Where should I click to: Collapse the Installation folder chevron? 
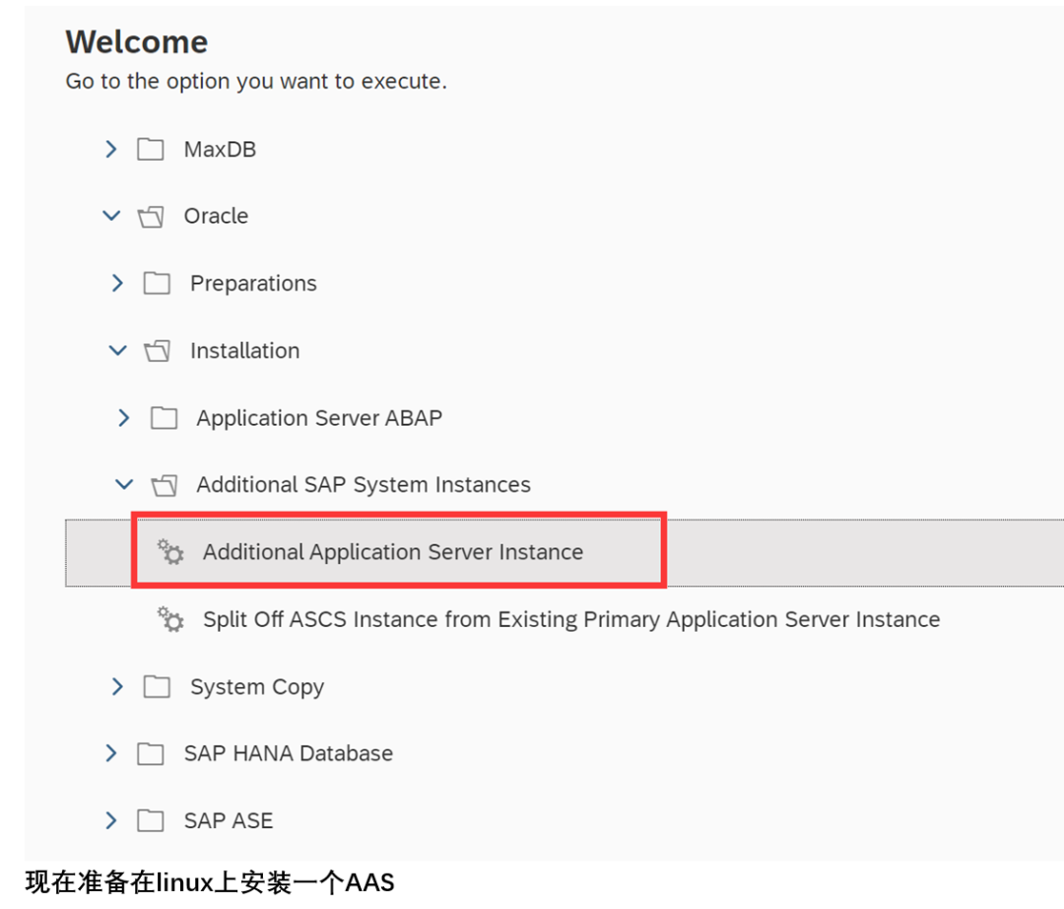point(118,350)
